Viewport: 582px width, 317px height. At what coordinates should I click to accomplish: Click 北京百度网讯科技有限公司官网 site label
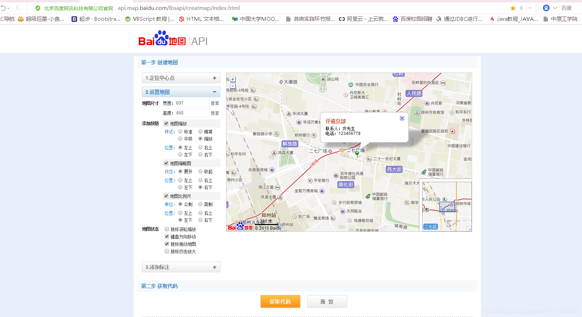pos(78,8)
